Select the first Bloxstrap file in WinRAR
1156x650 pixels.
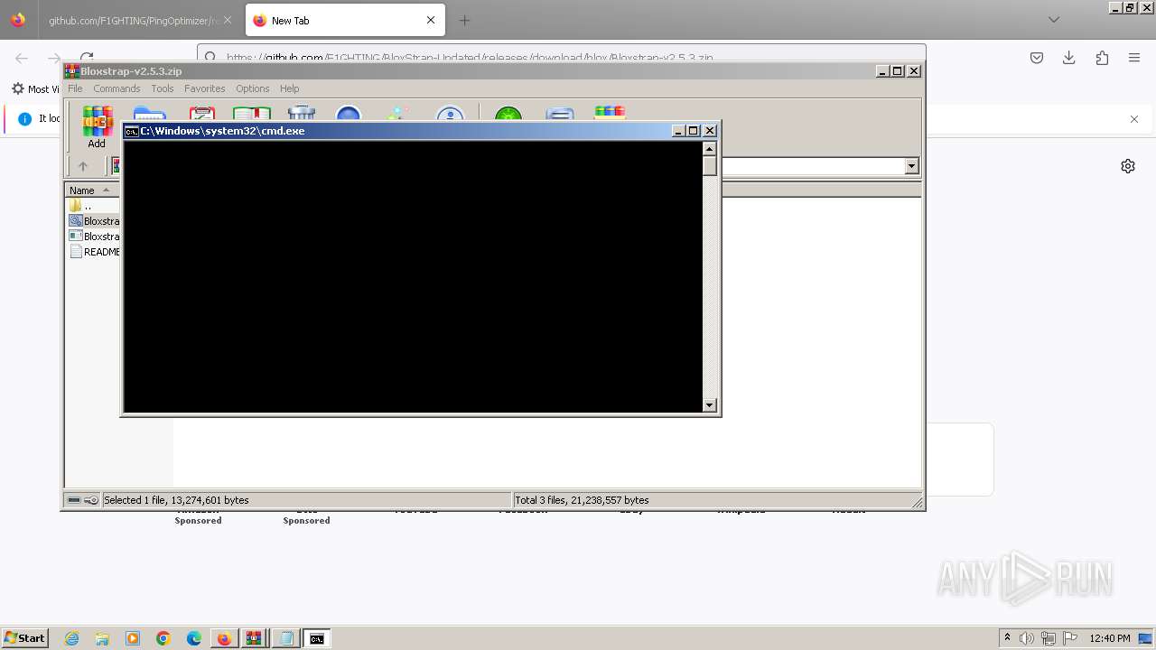coord(94,221)
